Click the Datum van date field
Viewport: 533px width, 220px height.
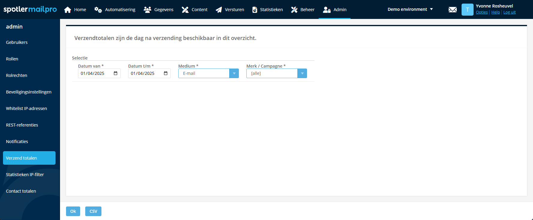95,73
